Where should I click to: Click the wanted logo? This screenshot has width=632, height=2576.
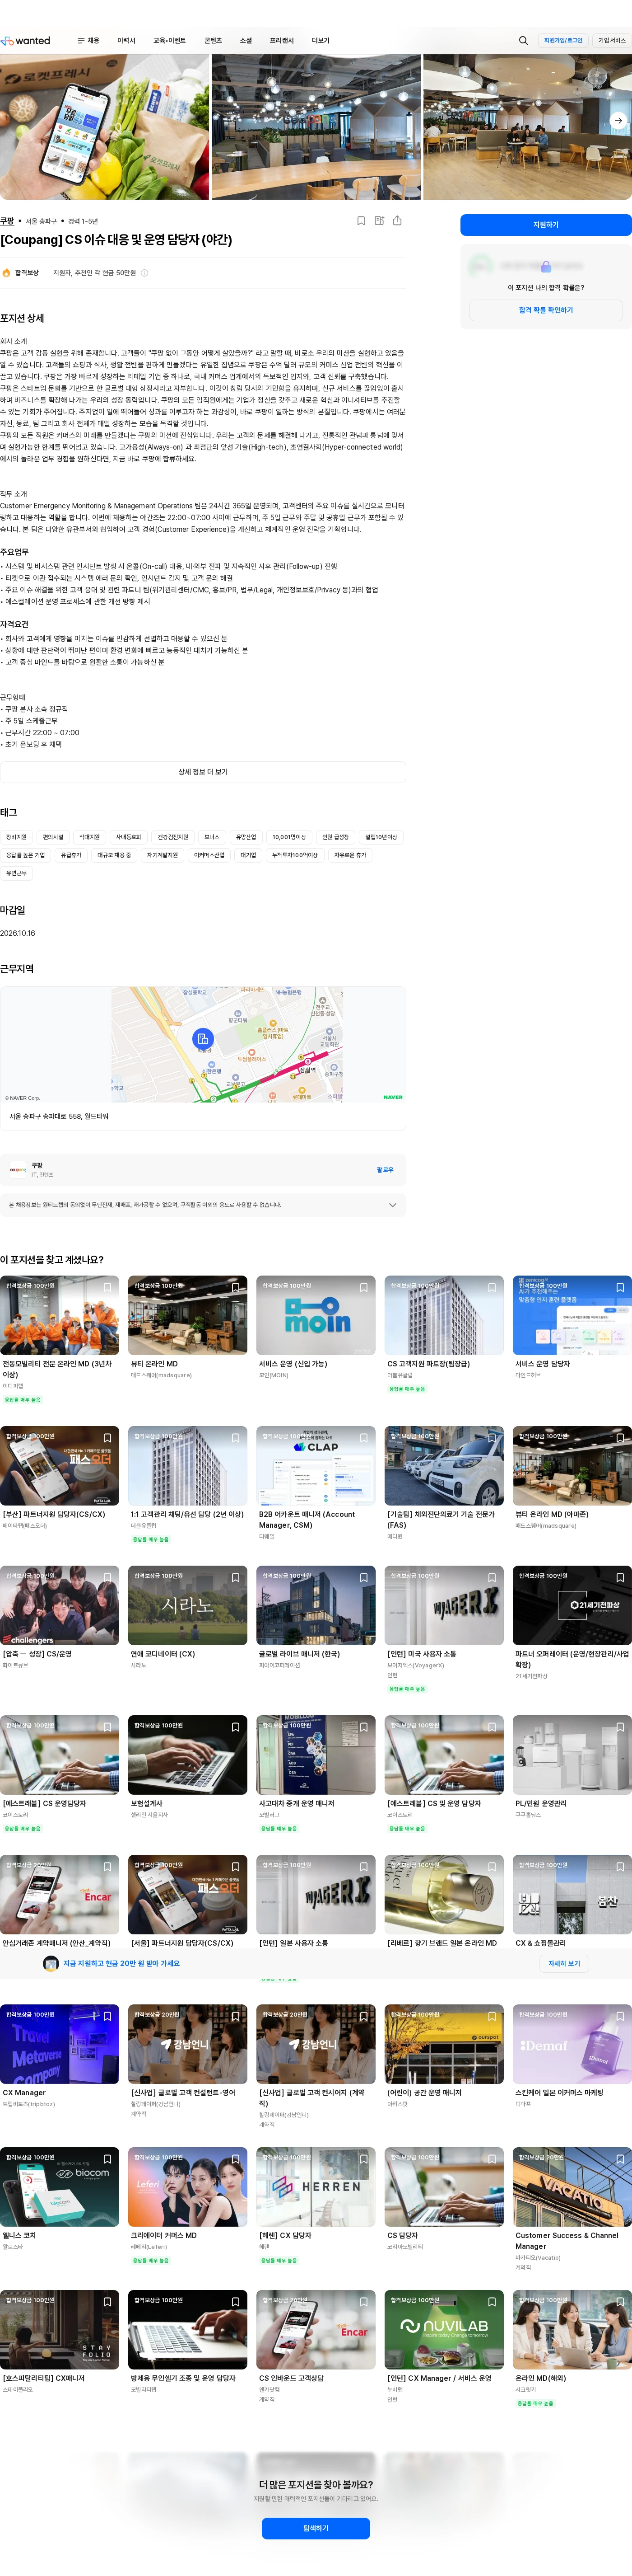pyautogui.click(x=25, y=41)
